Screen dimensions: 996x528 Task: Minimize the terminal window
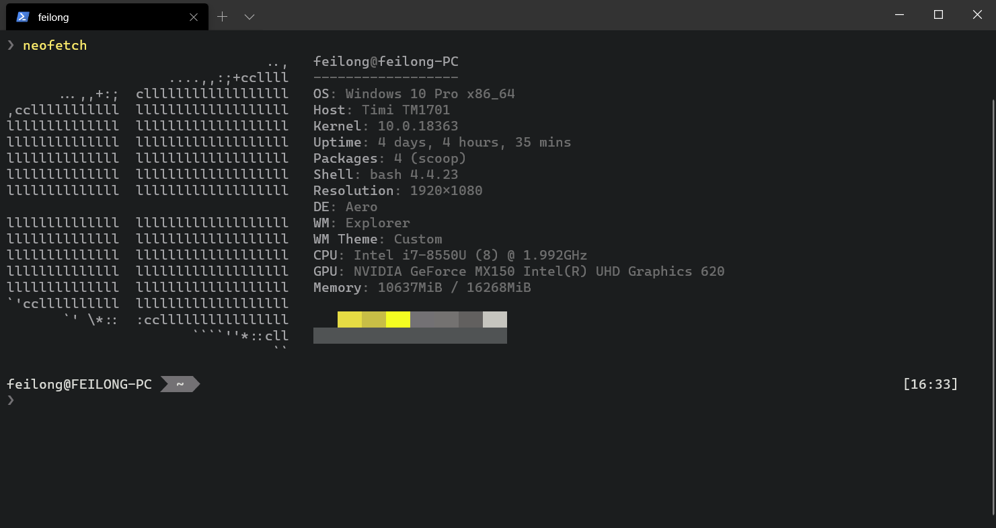[x=899, y=15]
